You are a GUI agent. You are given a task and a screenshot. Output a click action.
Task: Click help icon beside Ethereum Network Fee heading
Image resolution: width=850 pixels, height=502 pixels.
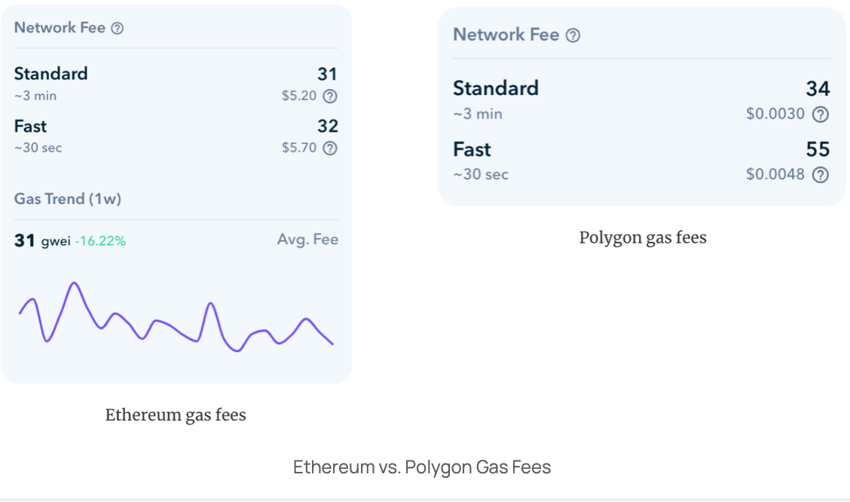pos(117,28)
